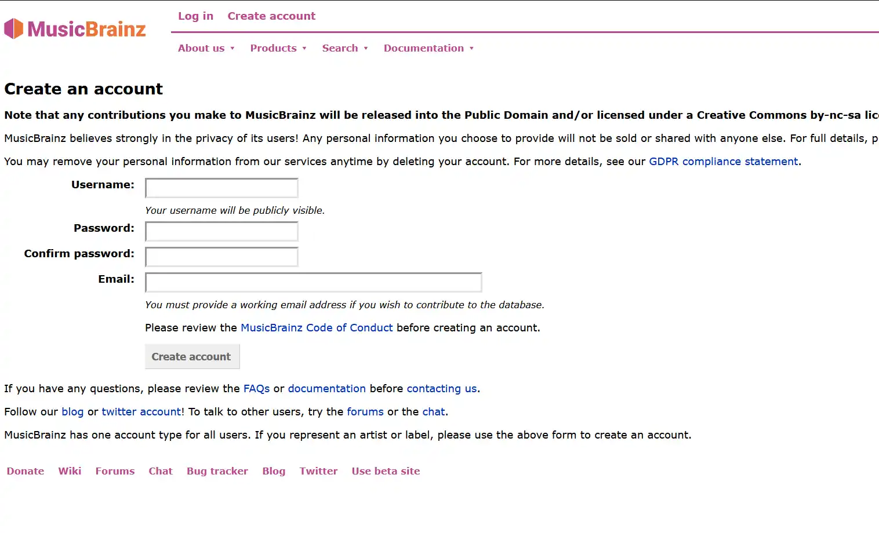Image resolution: width=879 pixels, height=533 pixels.
Task: Select Wiki in the footer
Action: coord(70,471)
